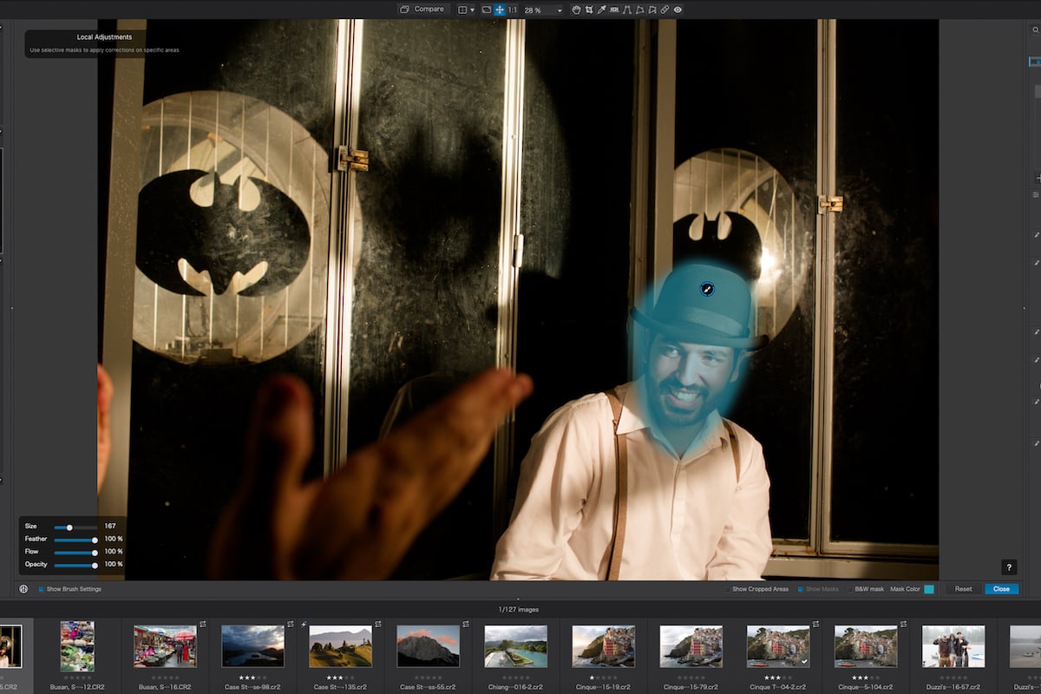This screenshot has width=1041, height=694.
Task: Click the eye preview icon in toolbar
Action: [678, 10]
